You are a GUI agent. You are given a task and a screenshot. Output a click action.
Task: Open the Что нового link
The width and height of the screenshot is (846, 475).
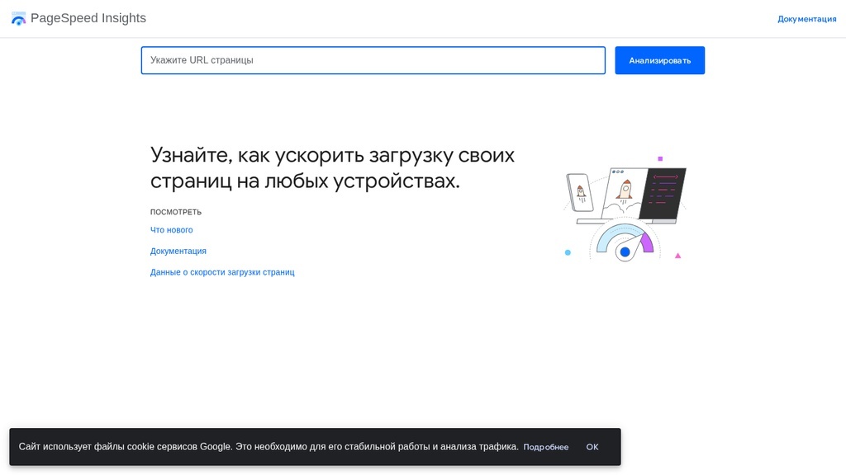[171, 230]
